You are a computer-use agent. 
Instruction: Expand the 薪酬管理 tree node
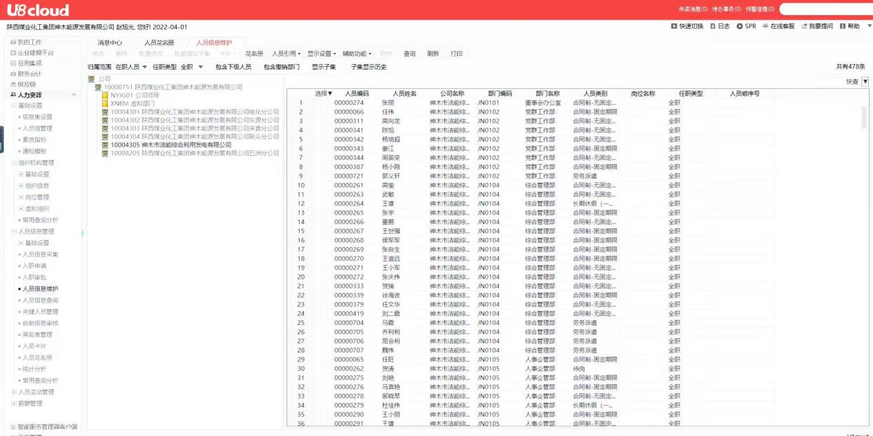click(x=13, y=404)
